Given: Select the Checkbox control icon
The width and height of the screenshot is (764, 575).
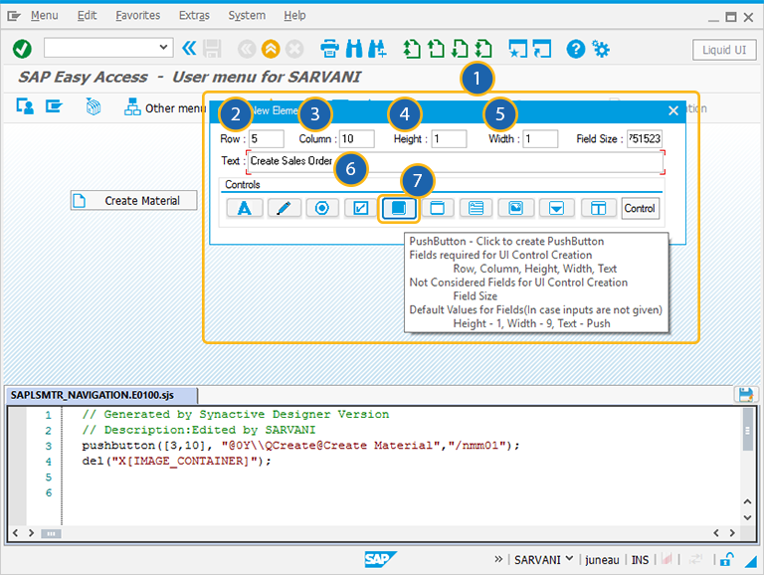Looking at the screenshot, I should tap(360, 208).
